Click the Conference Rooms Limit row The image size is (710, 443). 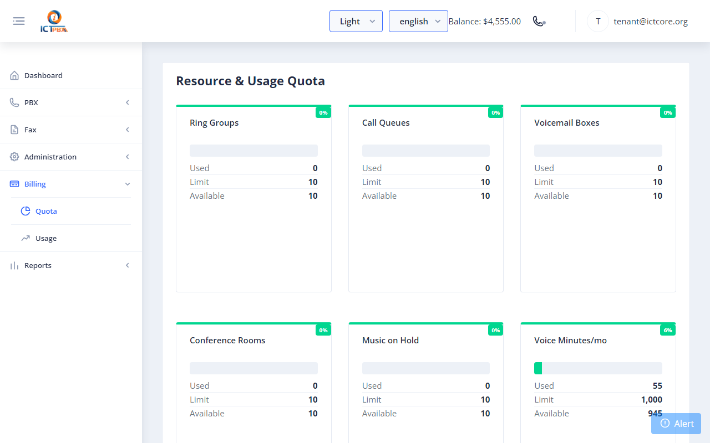(253, 399)
